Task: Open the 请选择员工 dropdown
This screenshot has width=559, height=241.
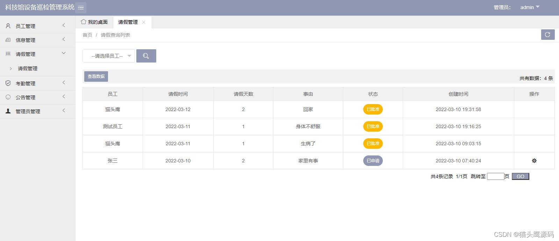Action: click(109, 56)
